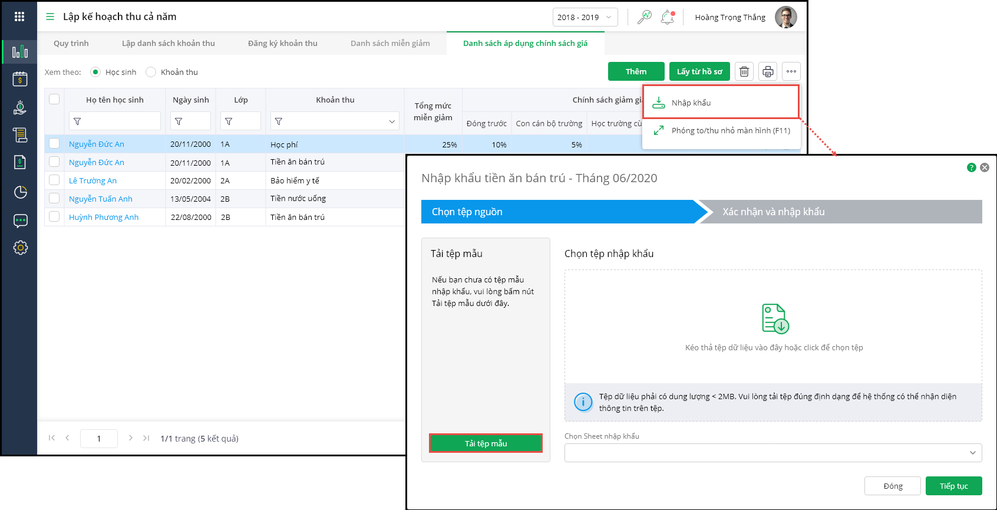Switch to the Quy trình tab
This screenshot has height=510, width=997.
[71, 43]
